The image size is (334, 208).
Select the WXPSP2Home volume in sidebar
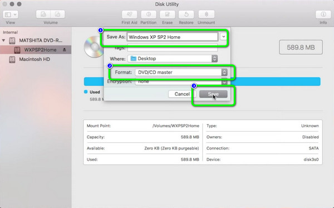[36, 50]
